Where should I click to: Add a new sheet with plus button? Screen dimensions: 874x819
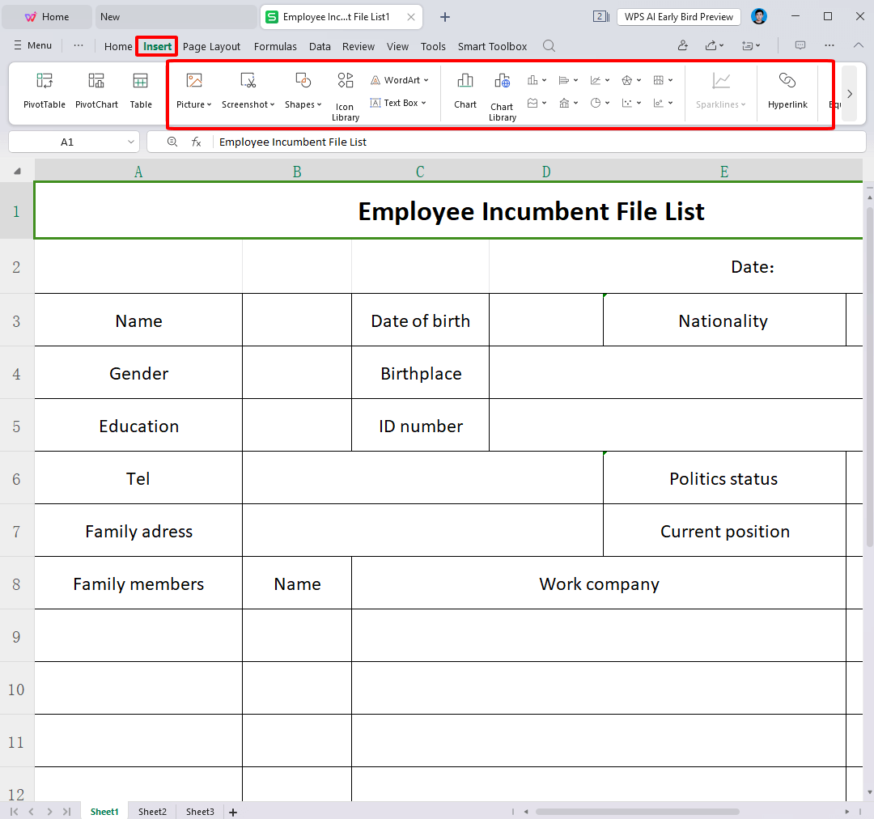233,812
